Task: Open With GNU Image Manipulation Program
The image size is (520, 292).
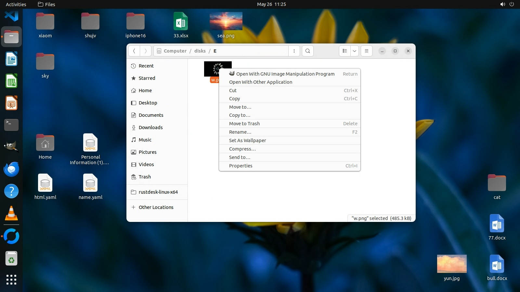Action: pyautogui.click(x=285, y=74)
